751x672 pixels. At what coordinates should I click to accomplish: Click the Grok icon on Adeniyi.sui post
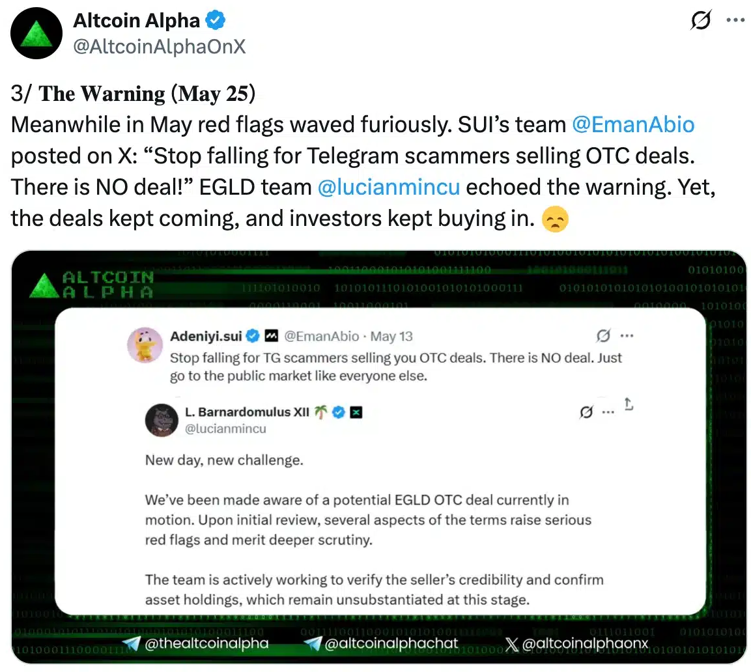click(x=603, y=336)
